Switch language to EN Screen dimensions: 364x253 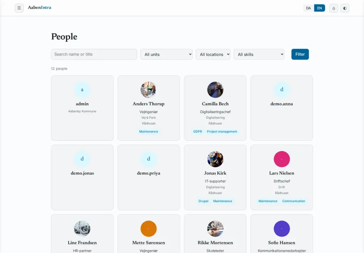click(x=319, y=8)
